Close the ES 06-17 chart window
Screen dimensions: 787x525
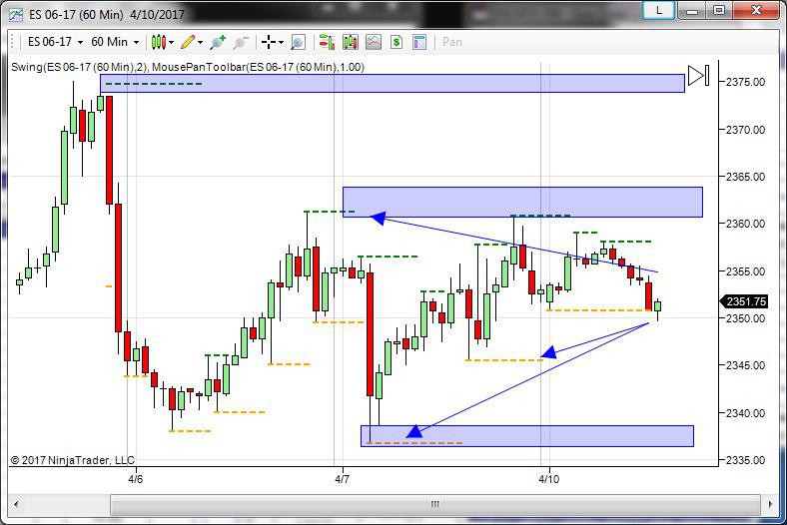(757, 10)
